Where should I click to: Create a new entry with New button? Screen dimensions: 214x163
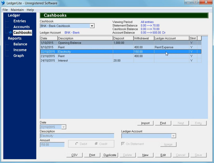pos(145,155)
